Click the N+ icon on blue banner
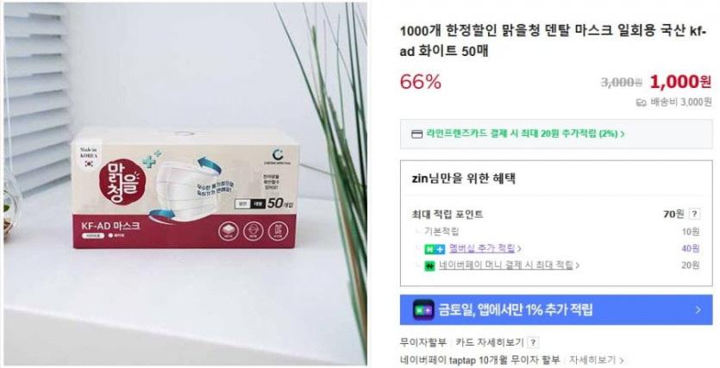Viewport: 720px width, 368px height. [423, 310]
